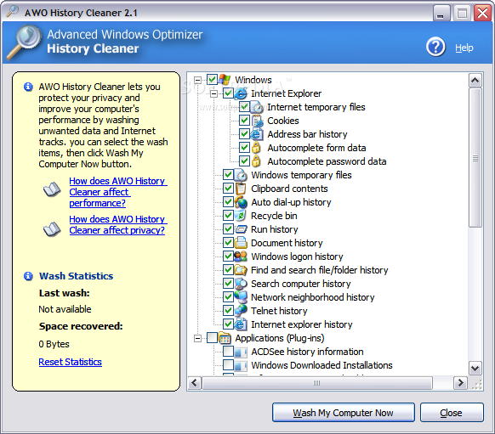This screenshot has width=495, height=434.
Task: Click the Windows Downloaded Installations icon
Action: click(241, 365)
